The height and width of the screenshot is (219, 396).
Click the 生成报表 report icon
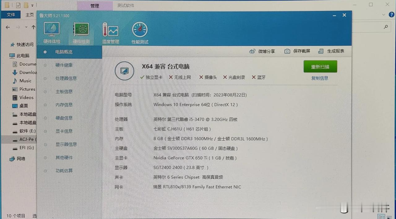pos(321,51)
